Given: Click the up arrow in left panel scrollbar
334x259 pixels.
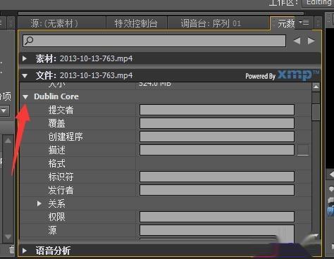Looking at the screenshot, I should (x=8, y=141).
